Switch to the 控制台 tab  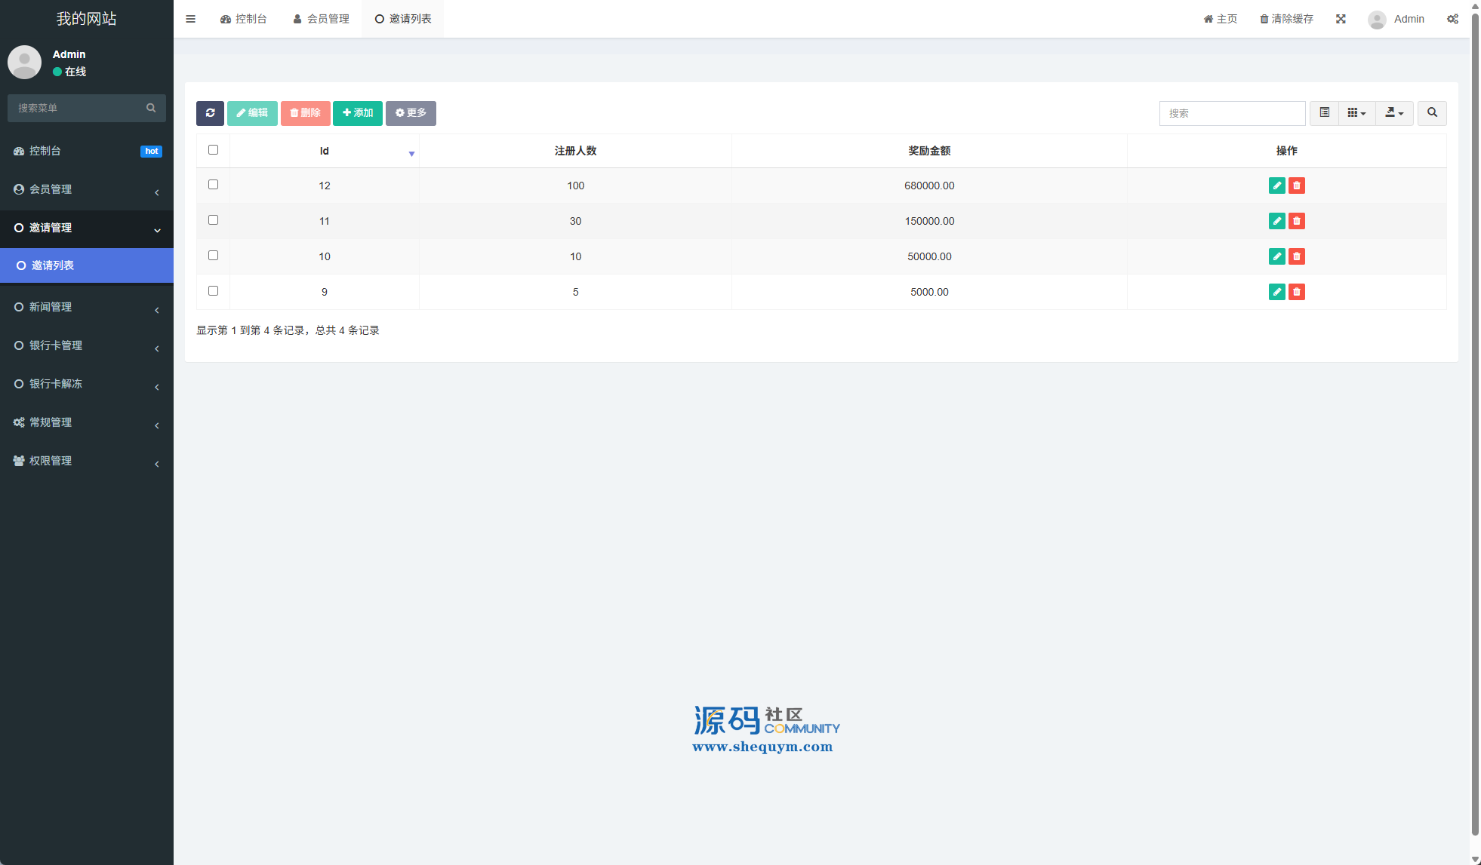[243, 19]
